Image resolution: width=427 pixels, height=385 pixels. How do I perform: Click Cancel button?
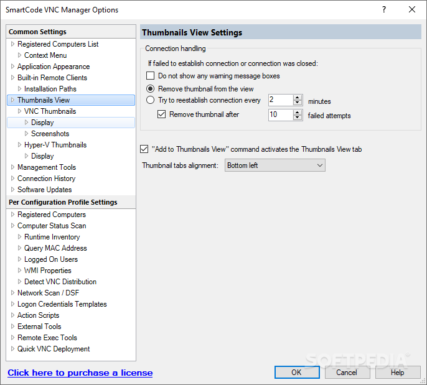(x=347, y=372)
